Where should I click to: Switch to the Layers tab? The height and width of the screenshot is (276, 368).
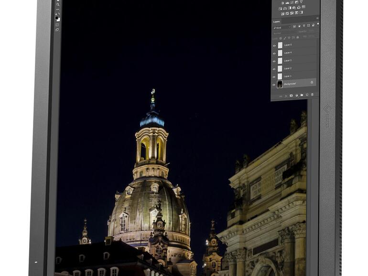(x=277, y=21)
